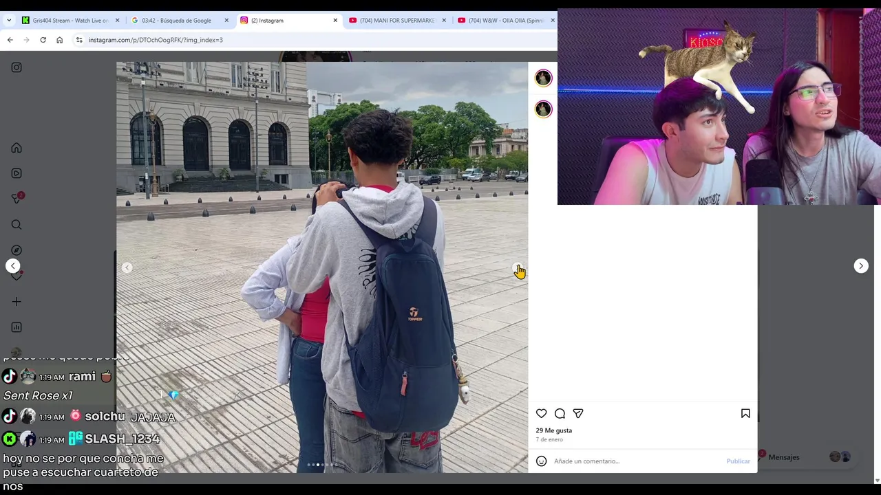Screen dimensions: 881x495
Task: Open notifications heart icon in sidebar
Action: (x=17, y=276)
